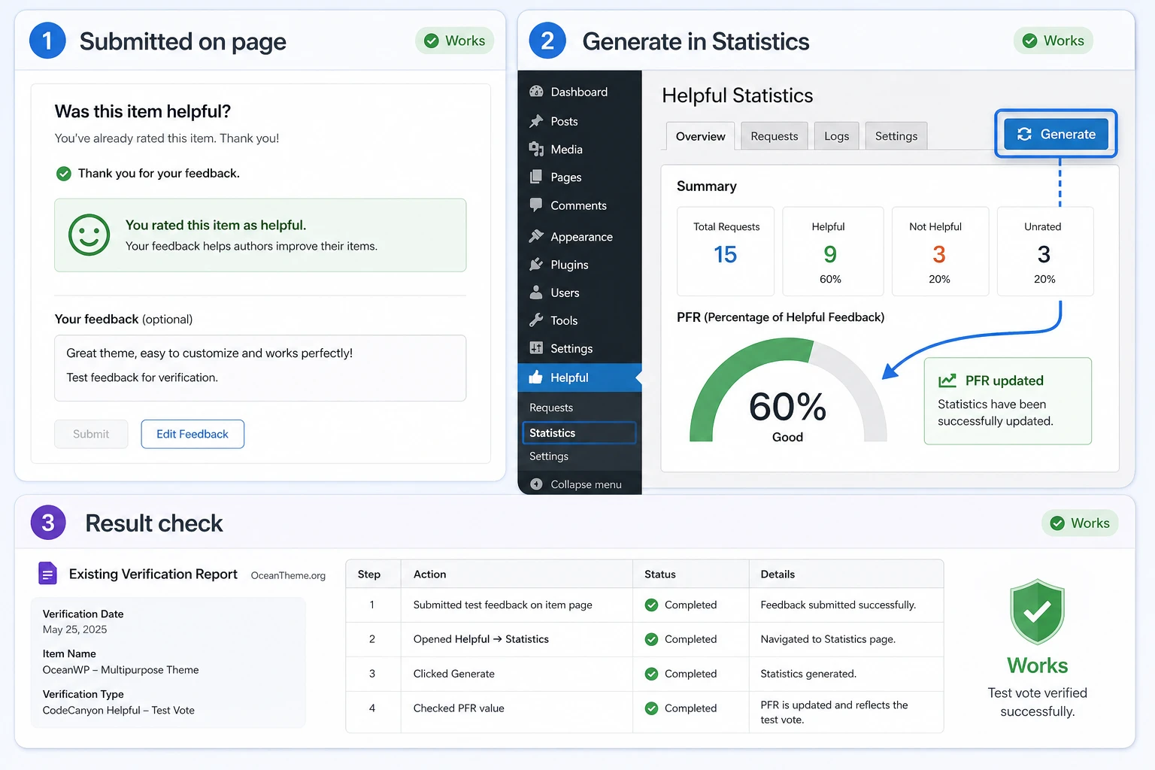Open the Appearance menu item
1155x770 pixels.
[x=579, y=236]
